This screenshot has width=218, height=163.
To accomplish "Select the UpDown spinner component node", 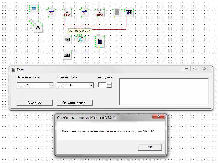I will pyautogui.click(x=117, y=13).
